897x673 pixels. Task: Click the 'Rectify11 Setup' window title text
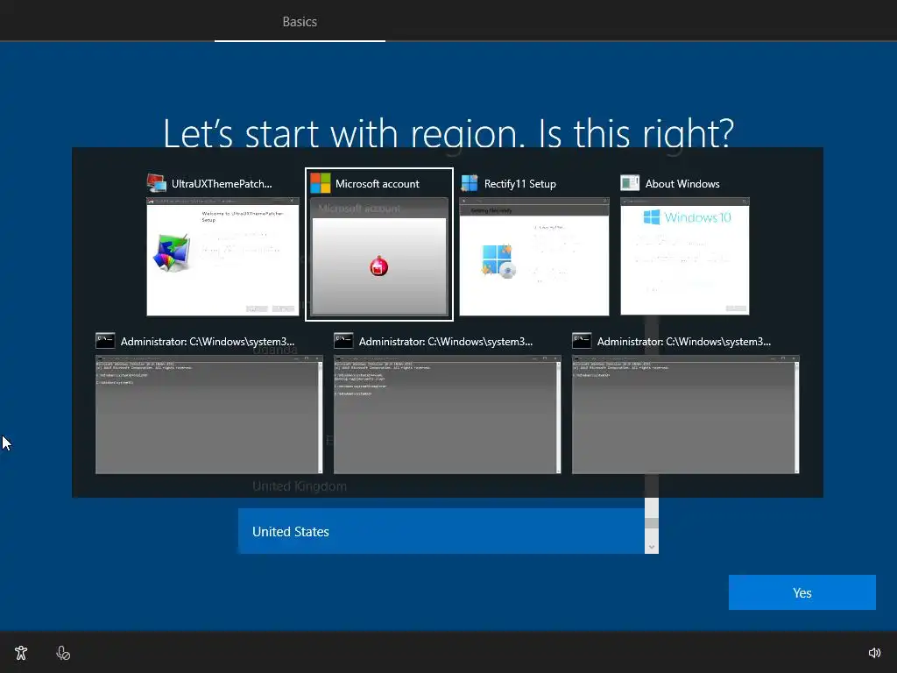tap(520, 184)
